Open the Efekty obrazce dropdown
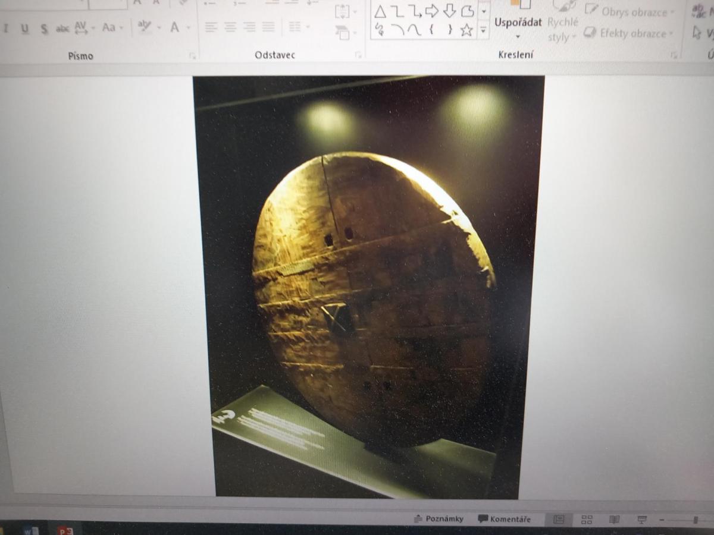The height and width of the screenshot is (535, 714). coord(629,33)
